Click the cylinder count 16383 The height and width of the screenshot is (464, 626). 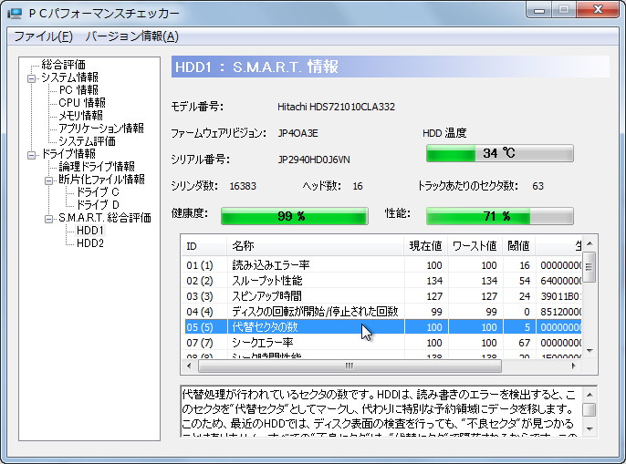click(243, 186)
